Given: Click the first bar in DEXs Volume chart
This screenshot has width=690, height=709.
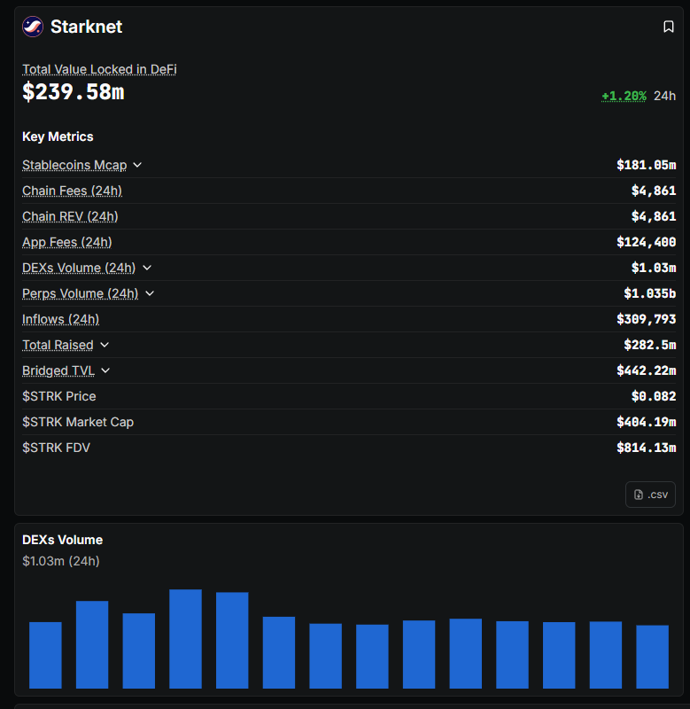Looking at the screenshot, I should pyautogui.click(x=45, y=655).
